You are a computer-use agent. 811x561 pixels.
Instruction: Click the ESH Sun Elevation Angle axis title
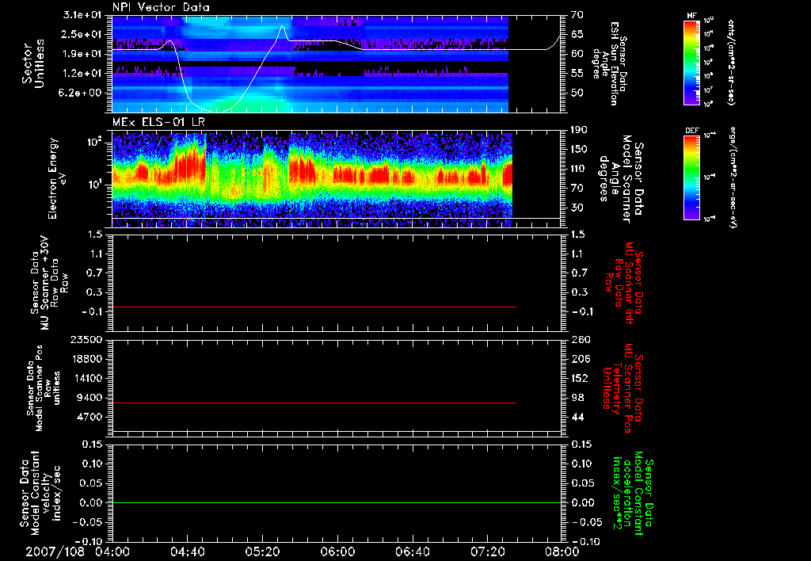click(610, 63)
